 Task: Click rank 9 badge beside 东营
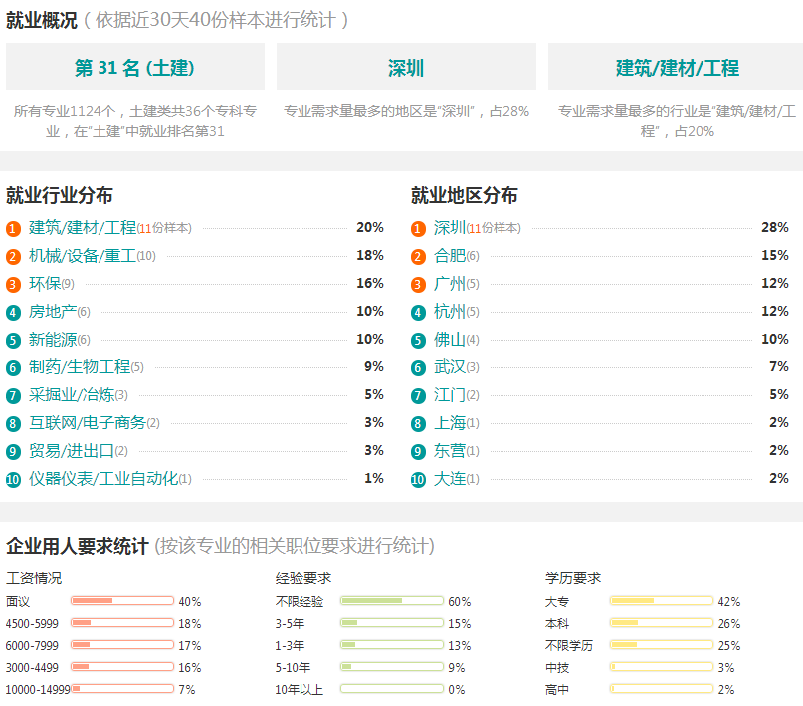pyautogui.click(x=418, y=451)
